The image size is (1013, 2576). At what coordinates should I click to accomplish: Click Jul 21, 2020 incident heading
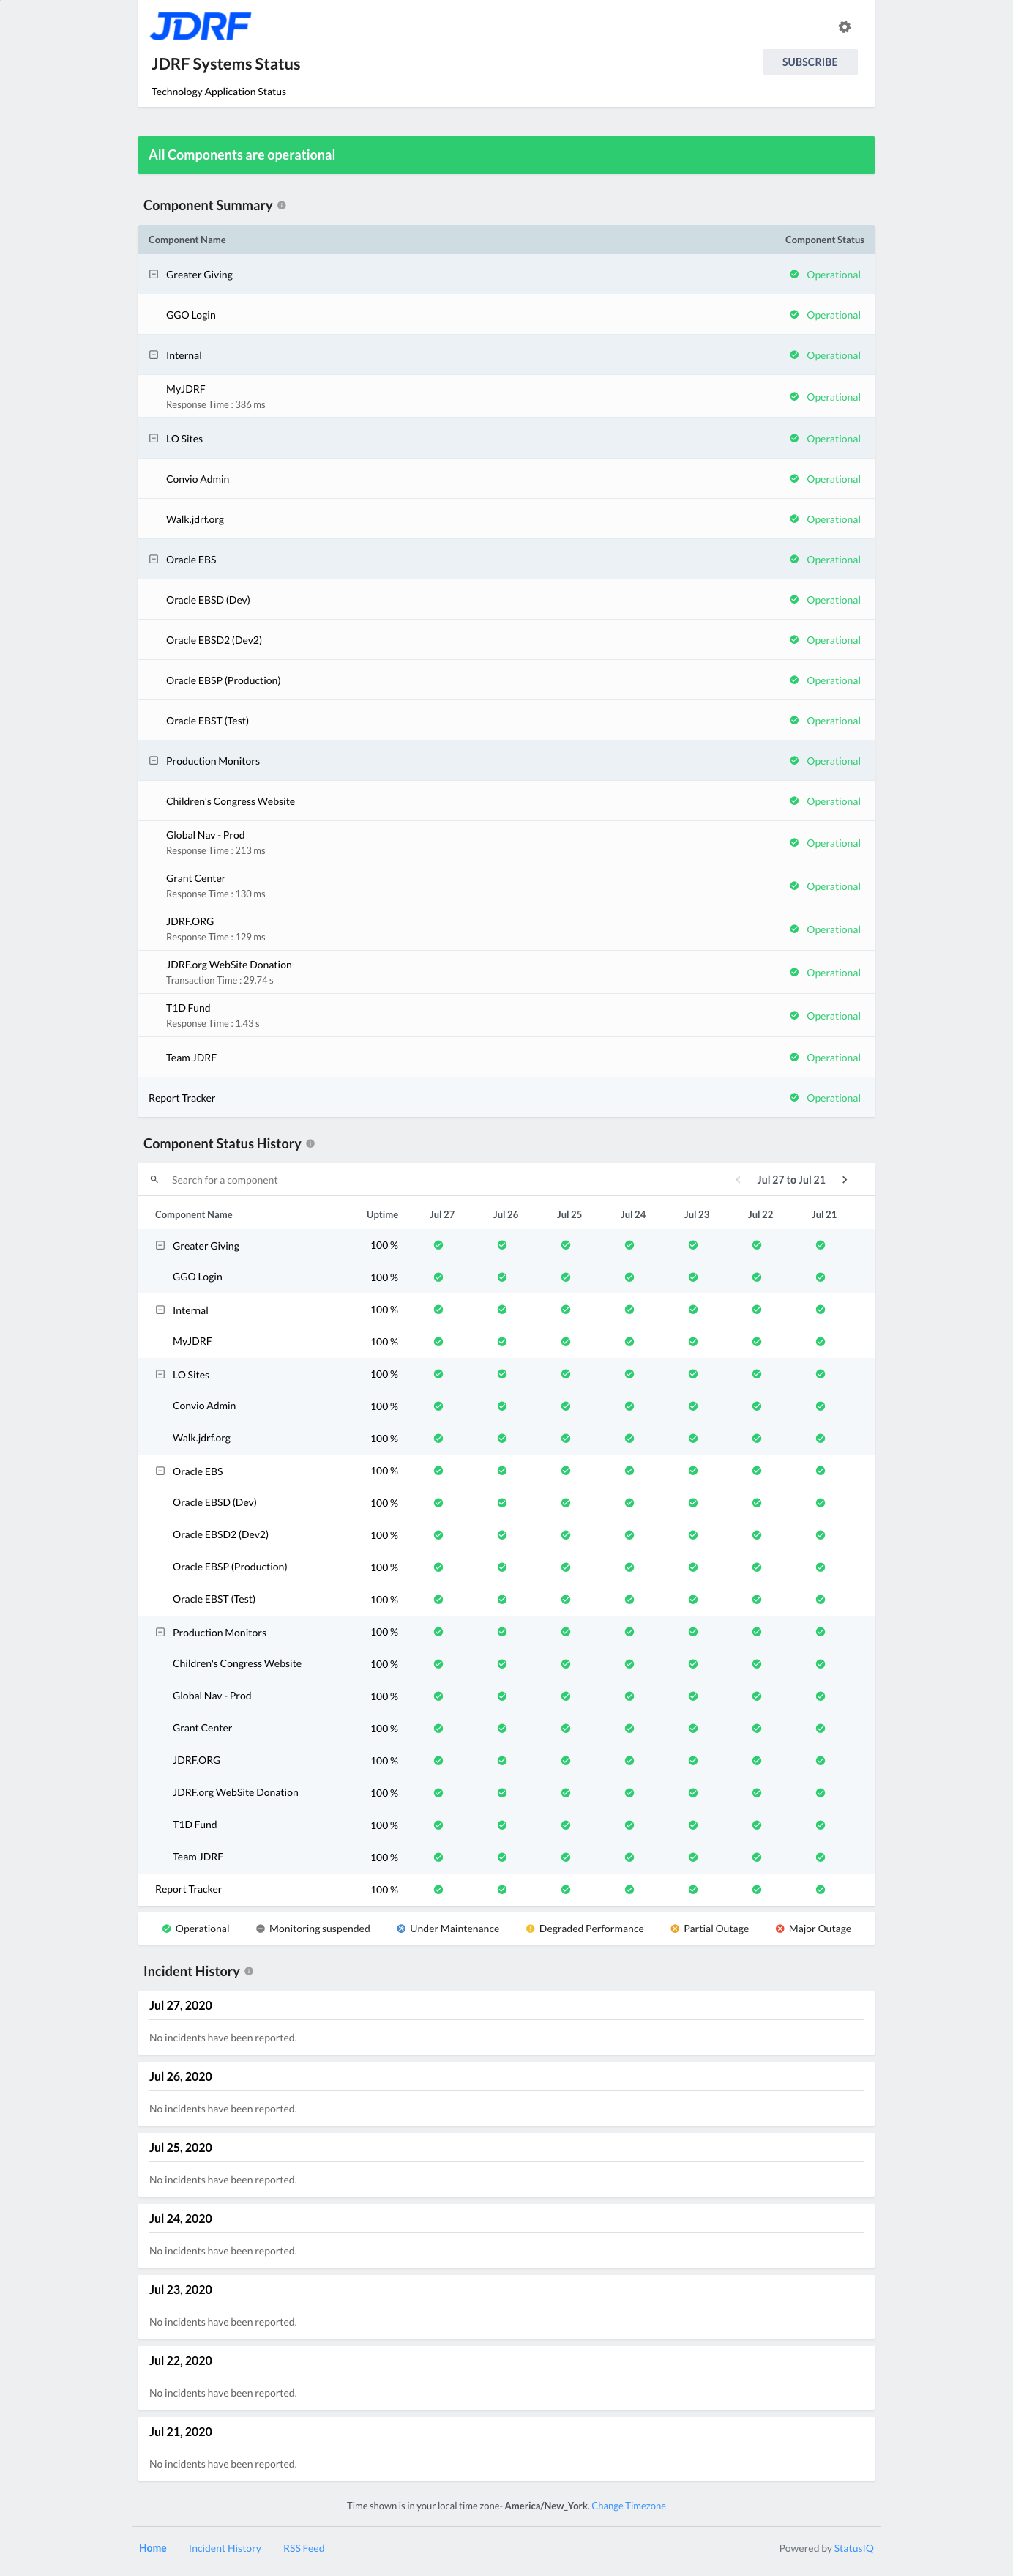coord(181,2432)
